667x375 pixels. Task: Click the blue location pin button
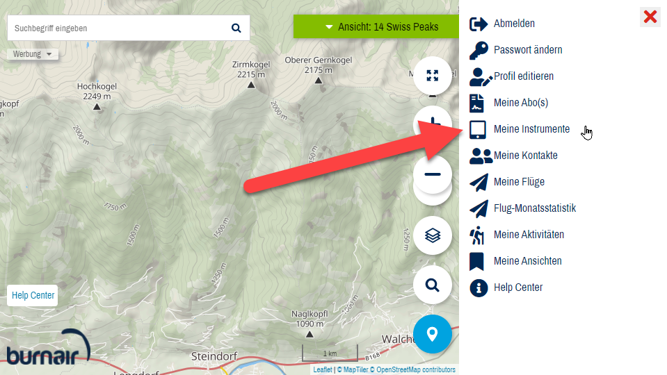pos(432,334)
